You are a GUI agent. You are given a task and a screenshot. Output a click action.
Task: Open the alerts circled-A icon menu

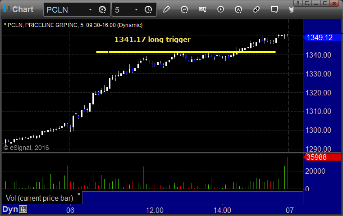tap(238, 9)
